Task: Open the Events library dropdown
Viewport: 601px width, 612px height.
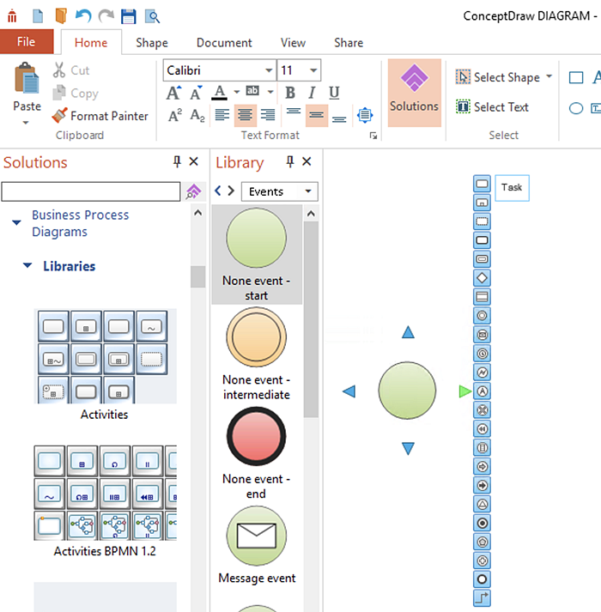Action: pos(280,191)
